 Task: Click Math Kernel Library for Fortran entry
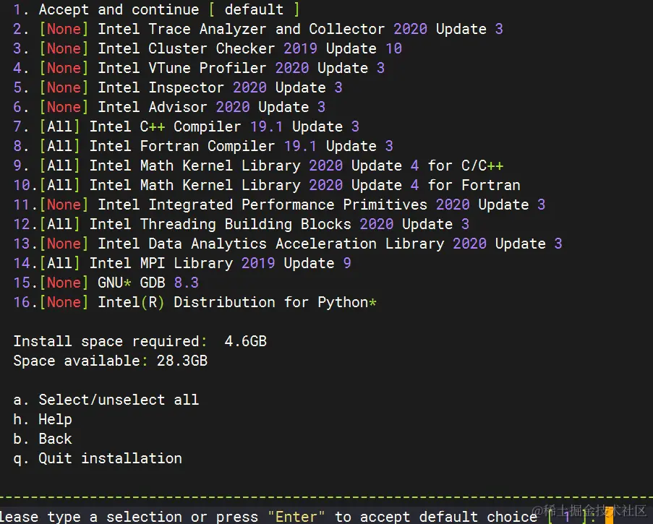pyautogui.click(x=267, y=186)
